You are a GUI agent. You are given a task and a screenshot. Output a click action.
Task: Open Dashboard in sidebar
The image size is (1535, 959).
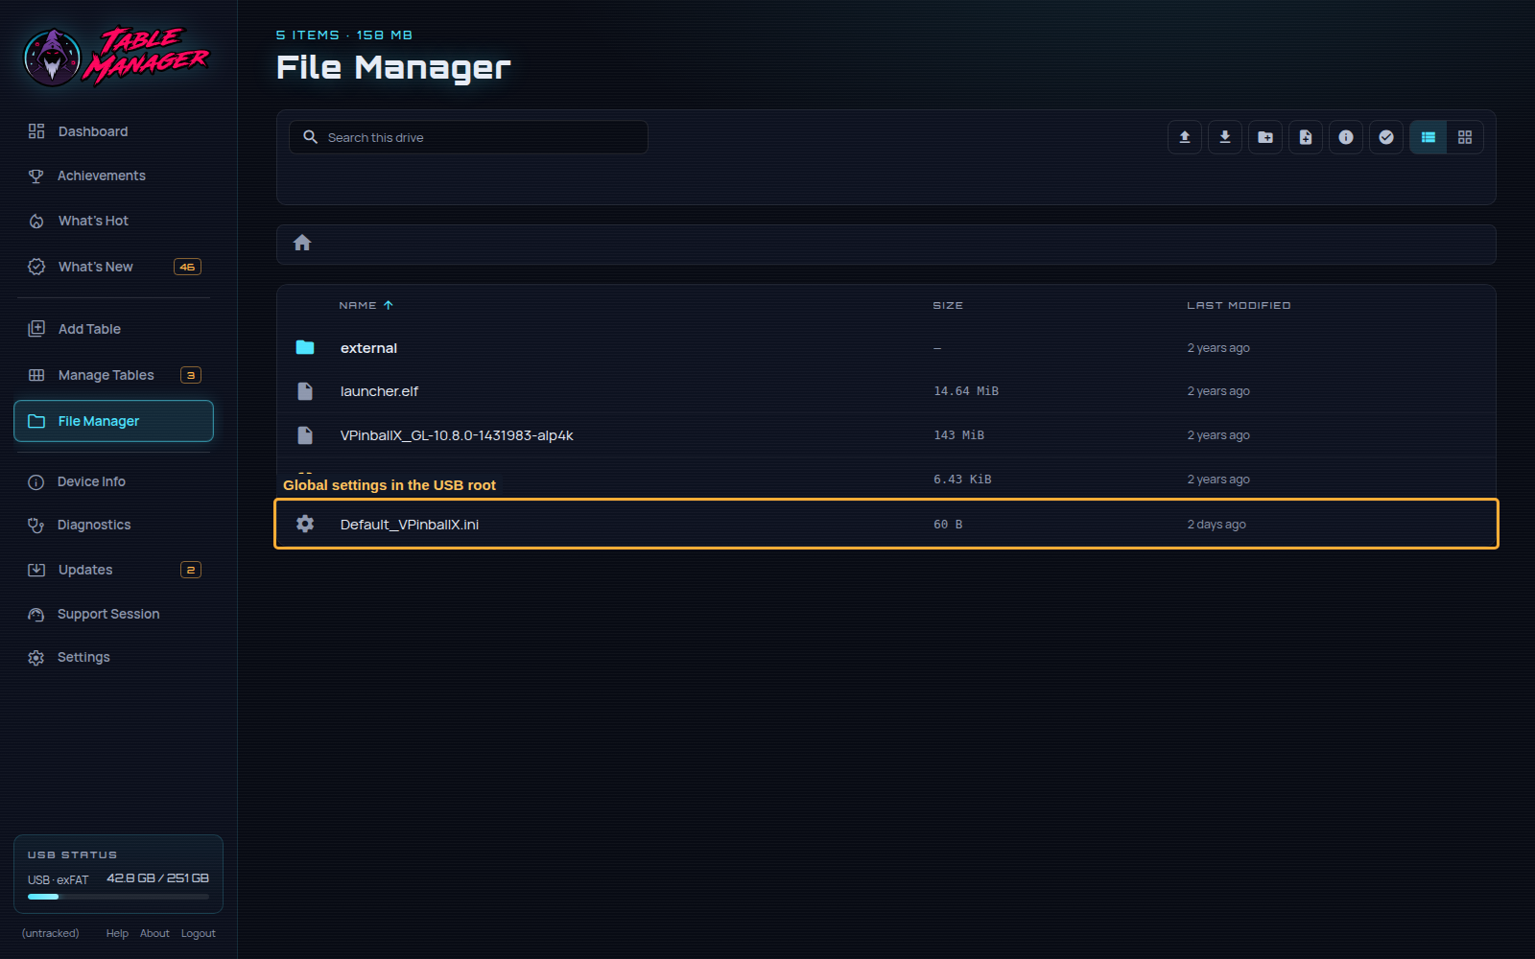[113, 131]
